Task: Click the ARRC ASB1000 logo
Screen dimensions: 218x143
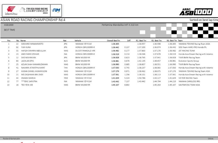Action: point(196,11)
